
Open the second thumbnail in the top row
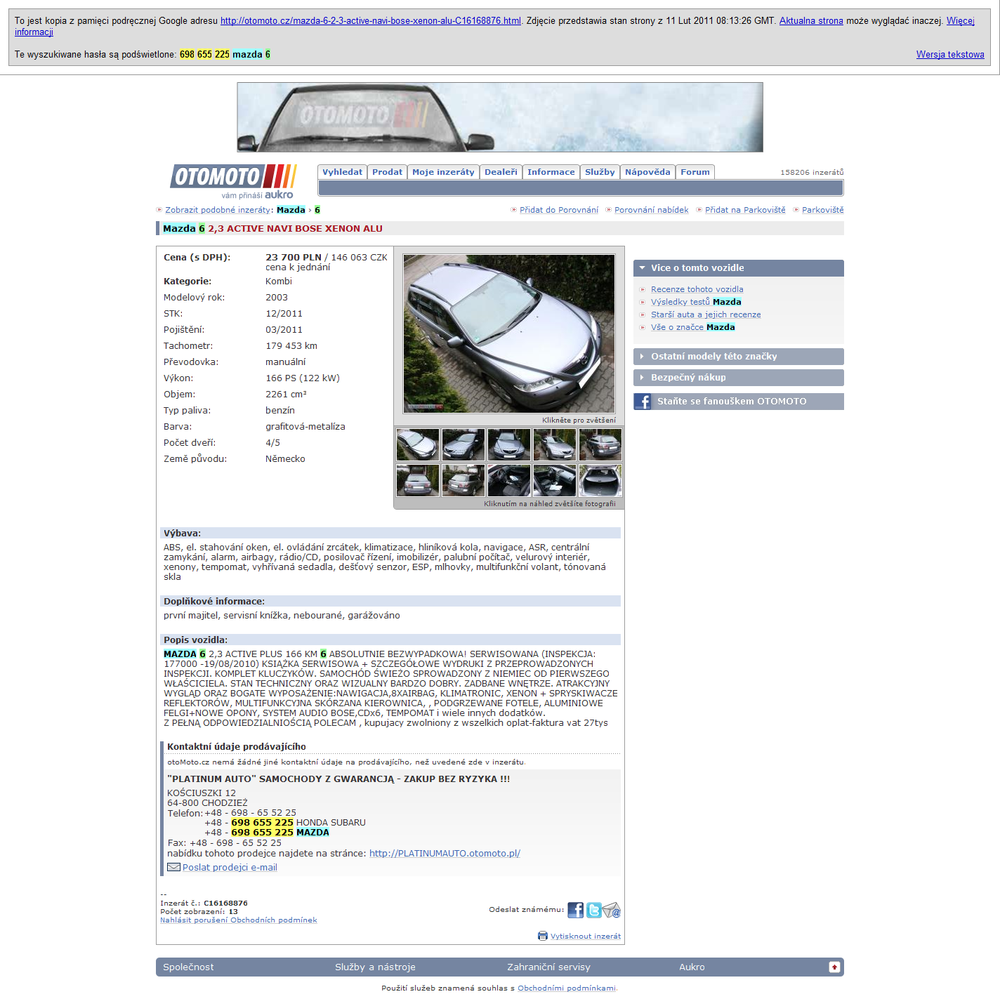463,444
